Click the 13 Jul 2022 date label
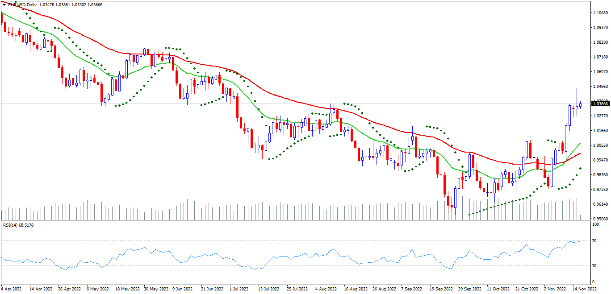The width and height of the screenshot is (611, 294). pyautogui.click(x=269, y=289)
